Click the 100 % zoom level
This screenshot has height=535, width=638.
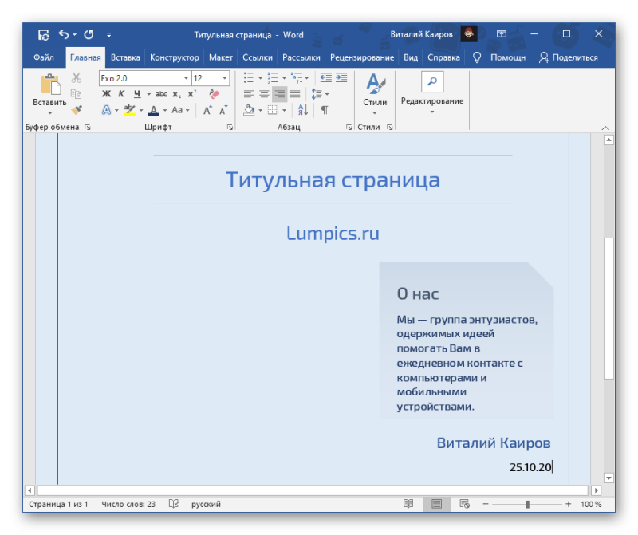tap(591, 504)
